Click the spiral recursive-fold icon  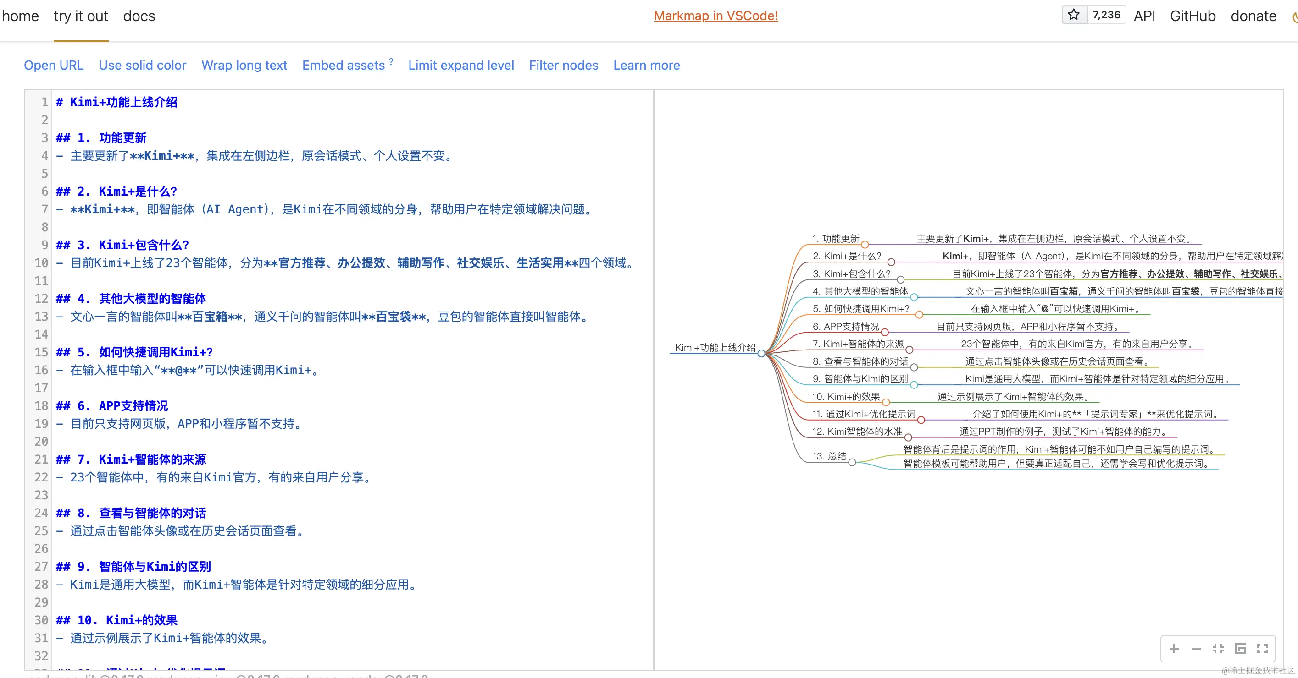1241,649
